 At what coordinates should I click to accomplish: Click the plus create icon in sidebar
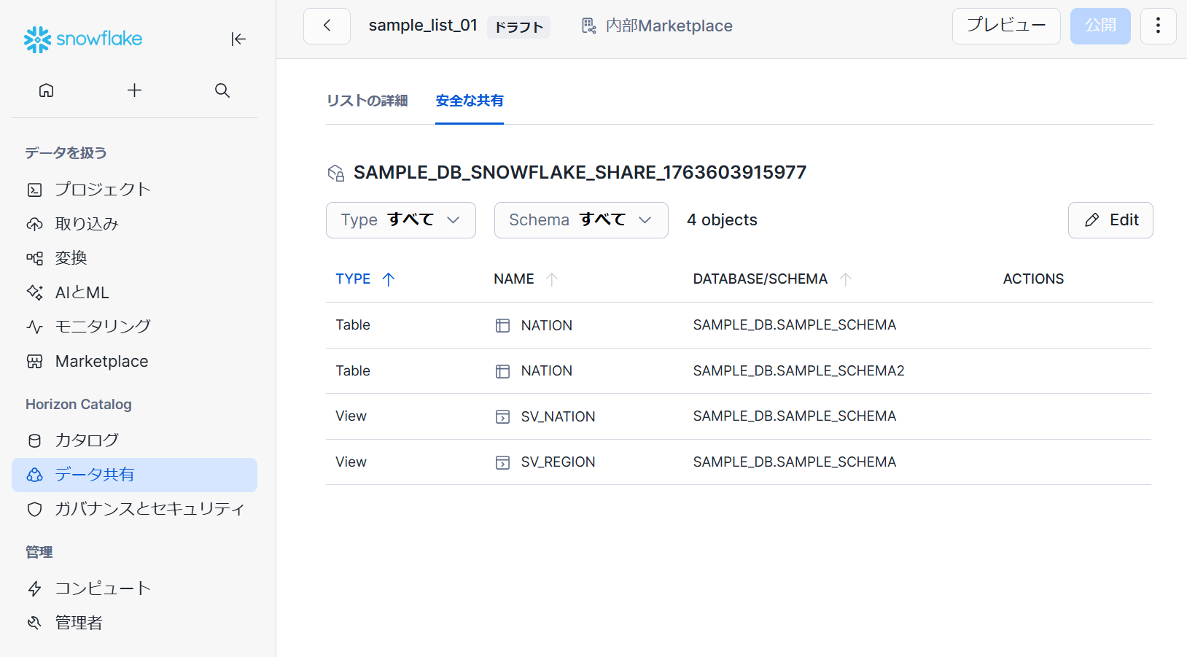(x=134, y=90)
